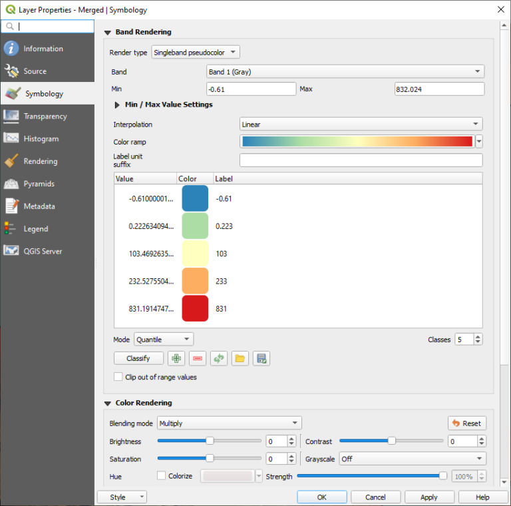Toggle the Colorize checkbox
The height and width of the screenshot is (506, 511).
click(161, 476)
